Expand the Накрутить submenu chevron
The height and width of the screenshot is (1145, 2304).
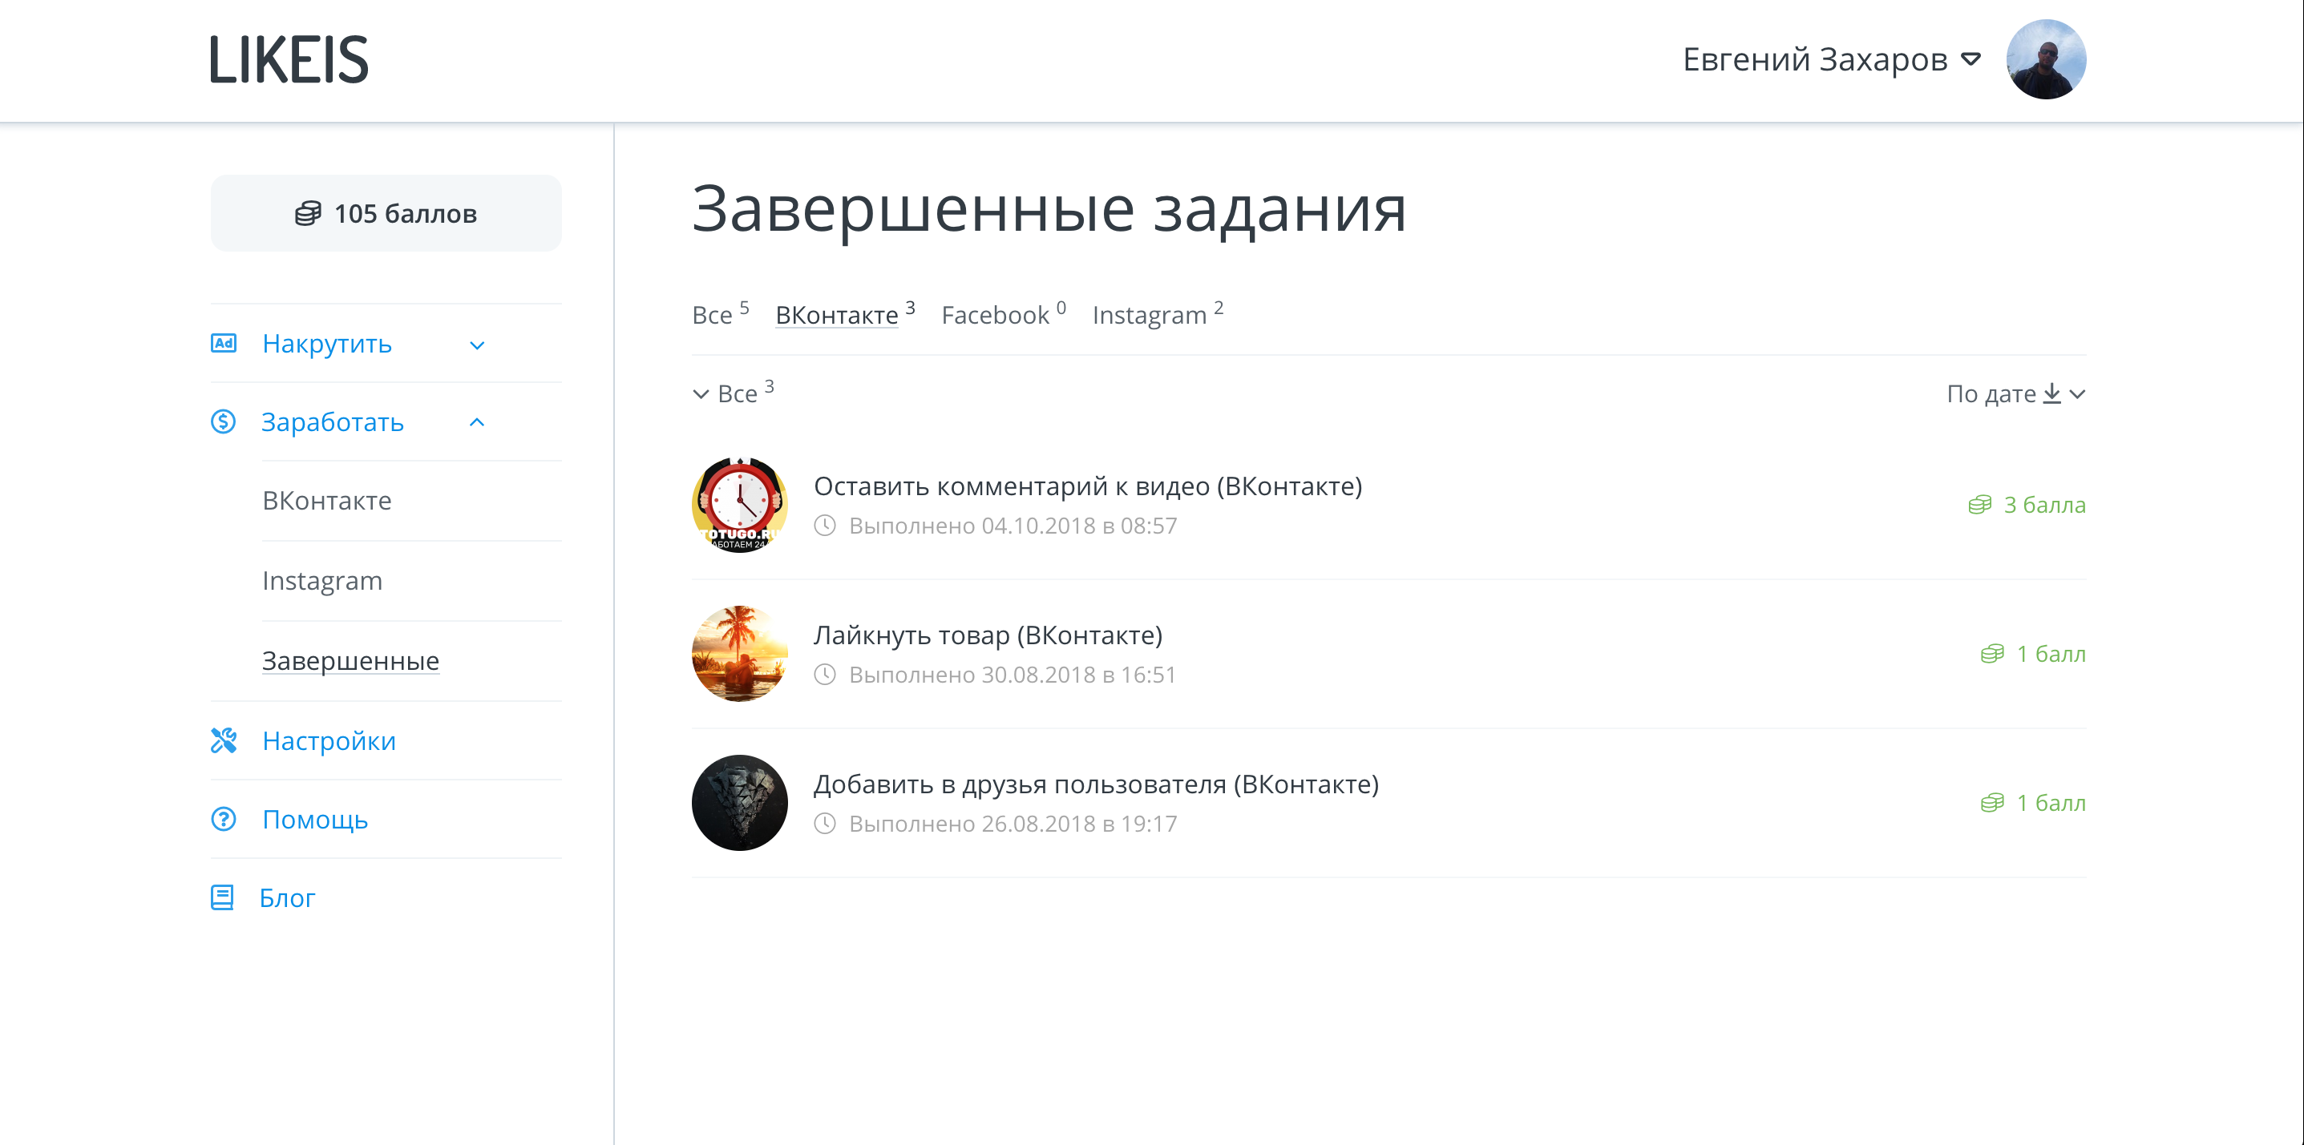click(x=478, y=345)
